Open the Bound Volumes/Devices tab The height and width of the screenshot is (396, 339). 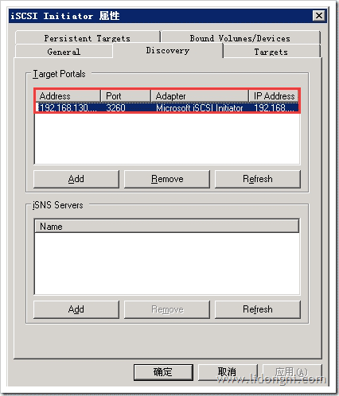pos(240,38)
